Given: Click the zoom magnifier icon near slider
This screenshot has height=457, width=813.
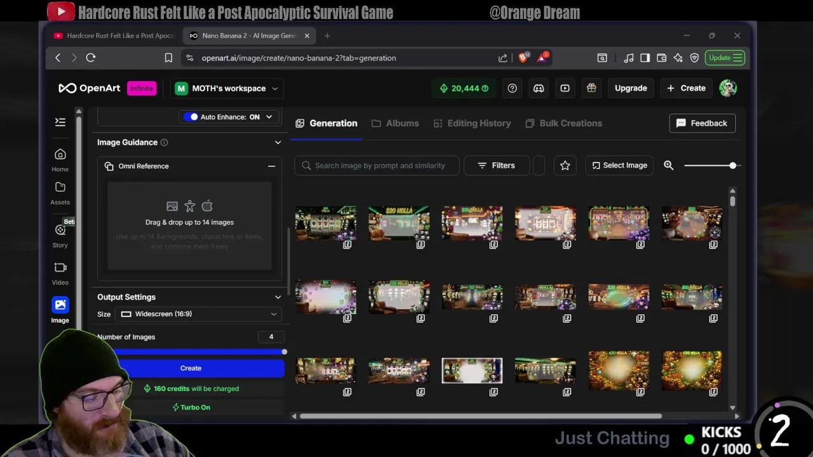Looking at the screenshot, I should 669,165.
